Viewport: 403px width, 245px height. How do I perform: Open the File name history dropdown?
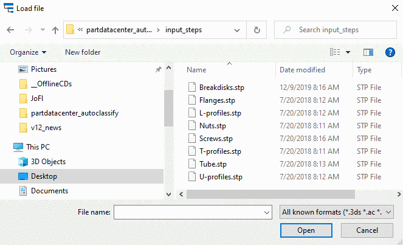point(266,212)
